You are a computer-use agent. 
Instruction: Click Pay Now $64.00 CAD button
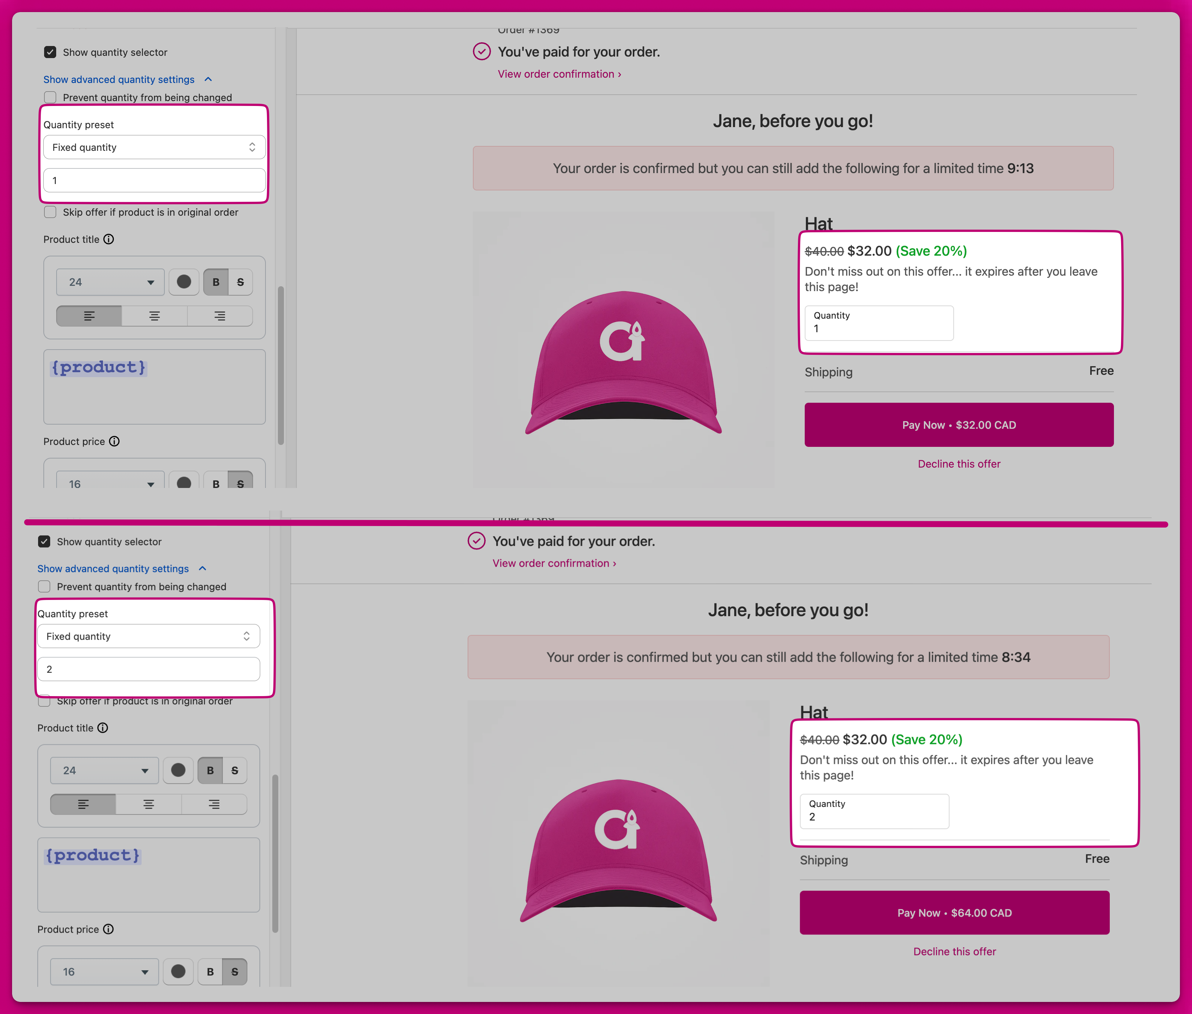(954, 913)
